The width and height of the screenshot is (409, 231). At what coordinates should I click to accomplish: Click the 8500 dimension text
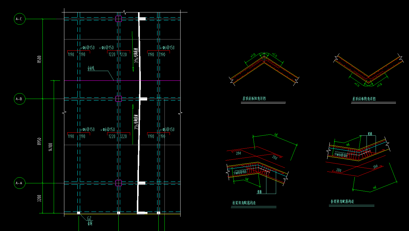coord(39,59)
